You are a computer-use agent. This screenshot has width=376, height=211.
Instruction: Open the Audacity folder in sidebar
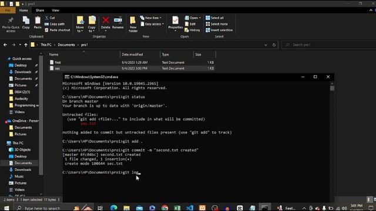pos(21,98)
